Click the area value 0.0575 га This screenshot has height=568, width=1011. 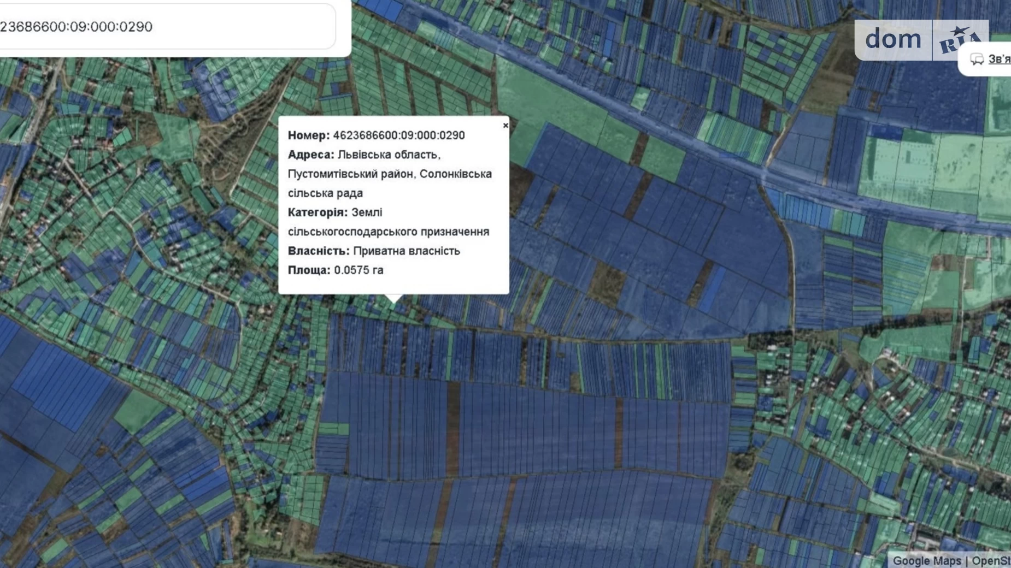tap(358, 270)
